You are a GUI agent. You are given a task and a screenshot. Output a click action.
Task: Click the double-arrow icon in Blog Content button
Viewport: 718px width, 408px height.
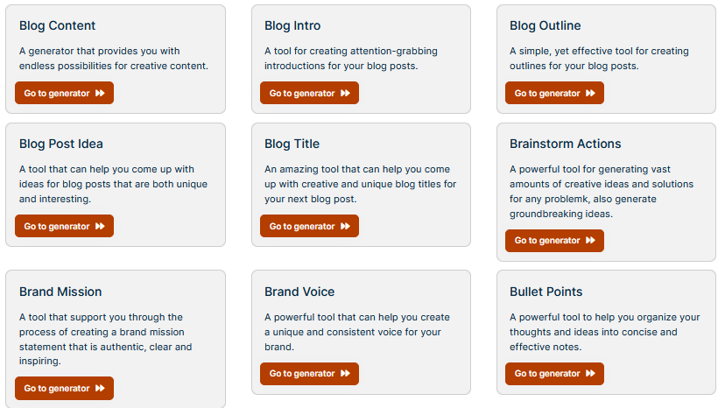[100, 94]
